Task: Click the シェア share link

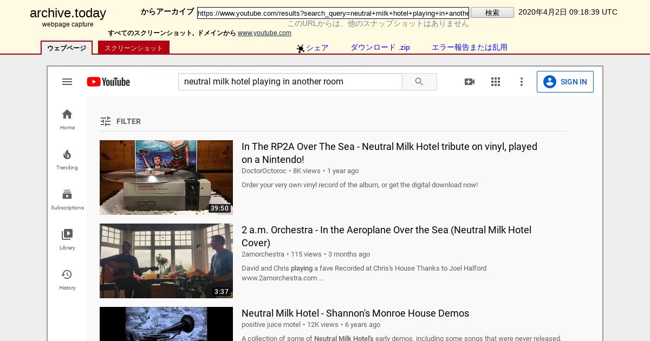Action: coord(317,48)
